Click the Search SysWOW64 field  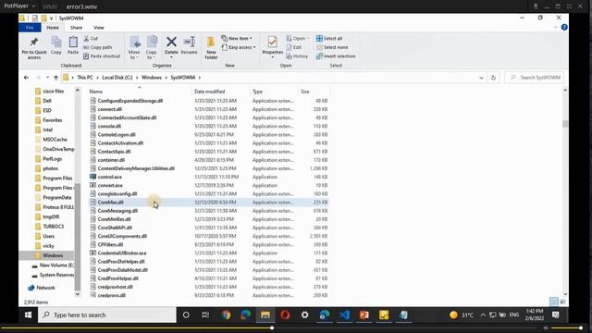[534, 78]
